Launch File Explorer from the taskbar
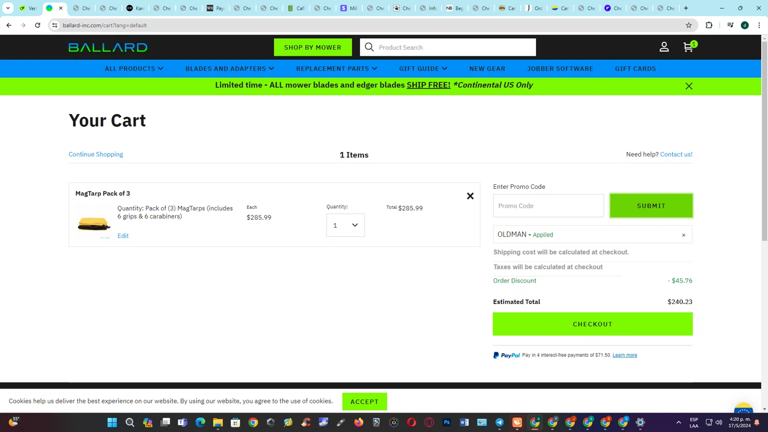Image resolution: width=768 pixels, height=432 pixels. (218, 422)
